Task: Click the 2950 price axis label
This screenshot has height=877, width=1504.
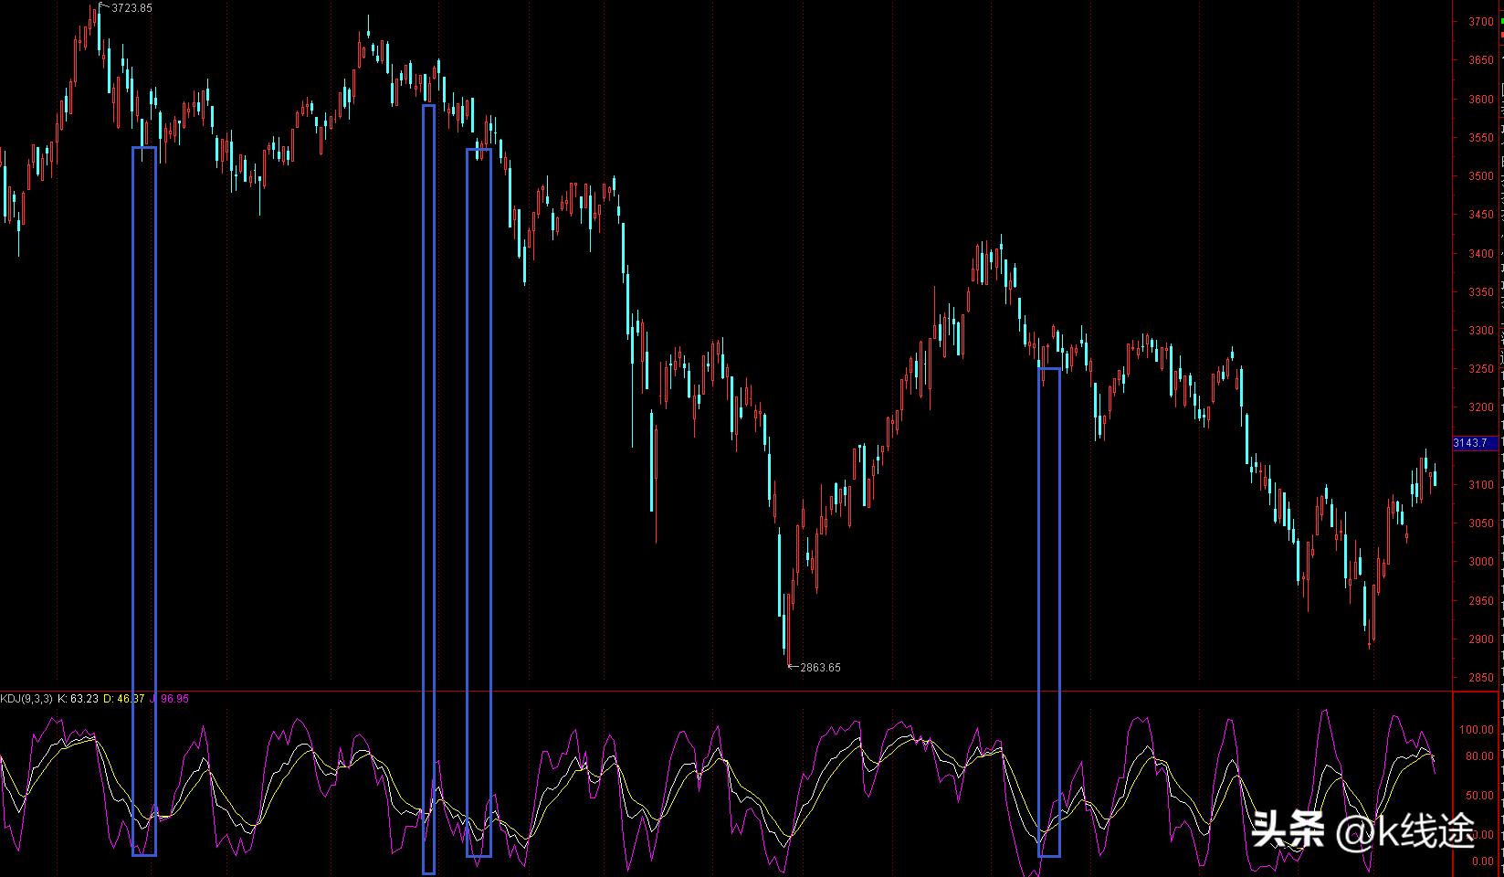Action: click(1481, 601)
